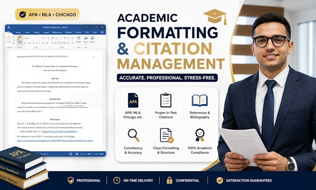This screenshot has height=190, width=316.
Task: Click the account circle icon after Help tab
Action: click(x=102, y=32)
